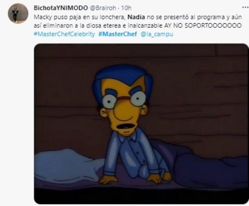Click the @la_campu mention

pos(157,34)
